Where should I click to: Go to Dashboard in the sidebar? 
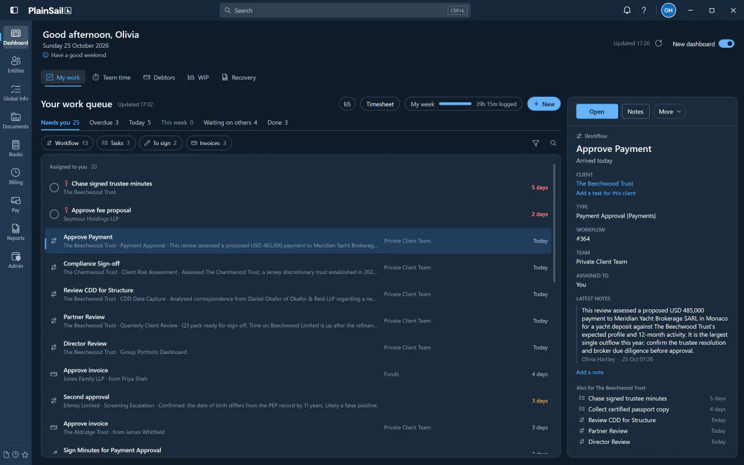click(16, 37)
